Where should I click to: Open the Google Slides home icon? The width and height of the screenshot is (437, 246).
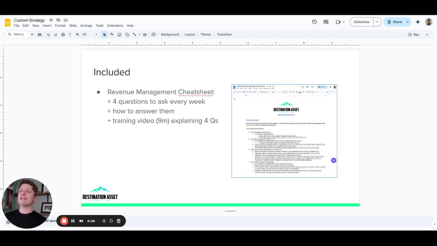point(7,22)
